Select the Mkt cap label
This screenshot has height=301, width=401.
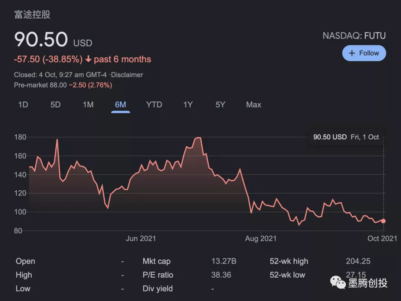coord(156,261)
